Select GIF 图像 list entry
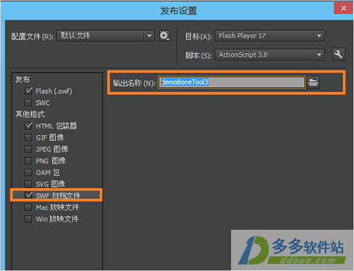This screenshot has width=354, height=271. coord(50,138)
